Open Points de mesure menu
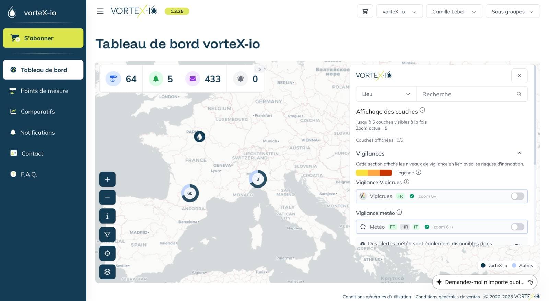549x301 pixels. pyautogui.click(x=43, y=91)
